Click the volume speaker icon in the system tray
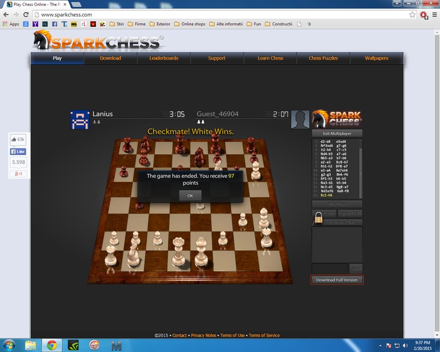Viewport: 440px width, 352px height. [405, 345]
